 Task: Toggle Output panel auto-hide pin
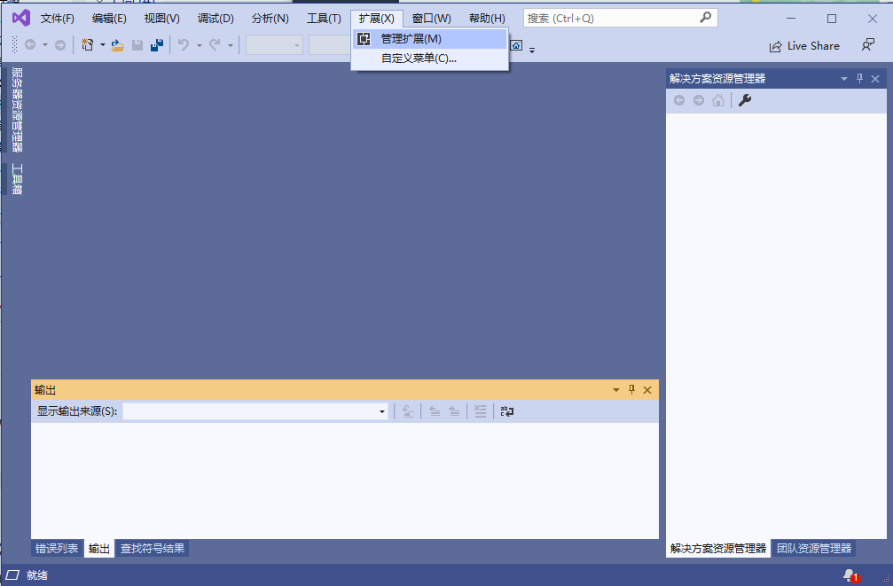point(631,390)
